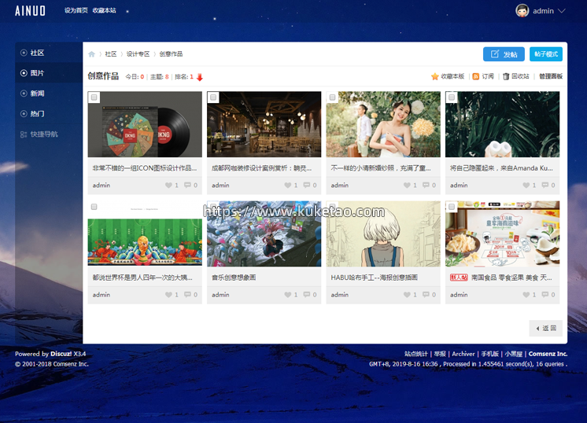The height and width of the screenshot is (423, 587).
Task: Open the 图片 sidebar menu item
Action: 49,73
